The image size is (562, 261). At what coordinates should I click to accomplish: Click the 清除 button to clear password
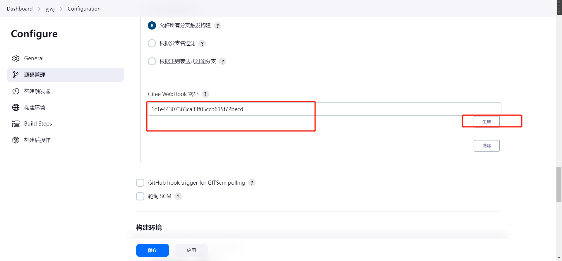[486, 146]
